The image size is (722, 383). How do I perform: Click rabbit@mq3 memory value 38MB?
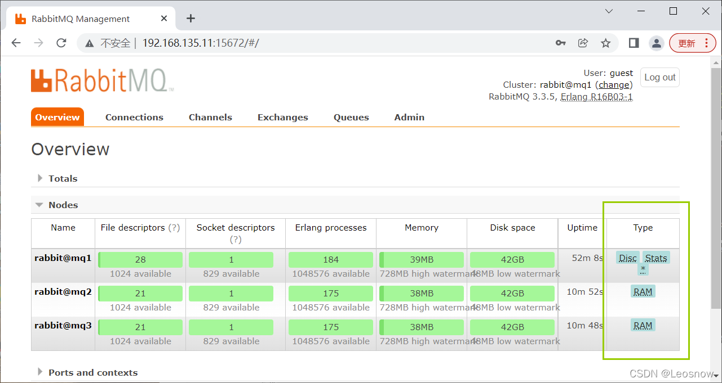pyautogui.click(x=422, y=327)
